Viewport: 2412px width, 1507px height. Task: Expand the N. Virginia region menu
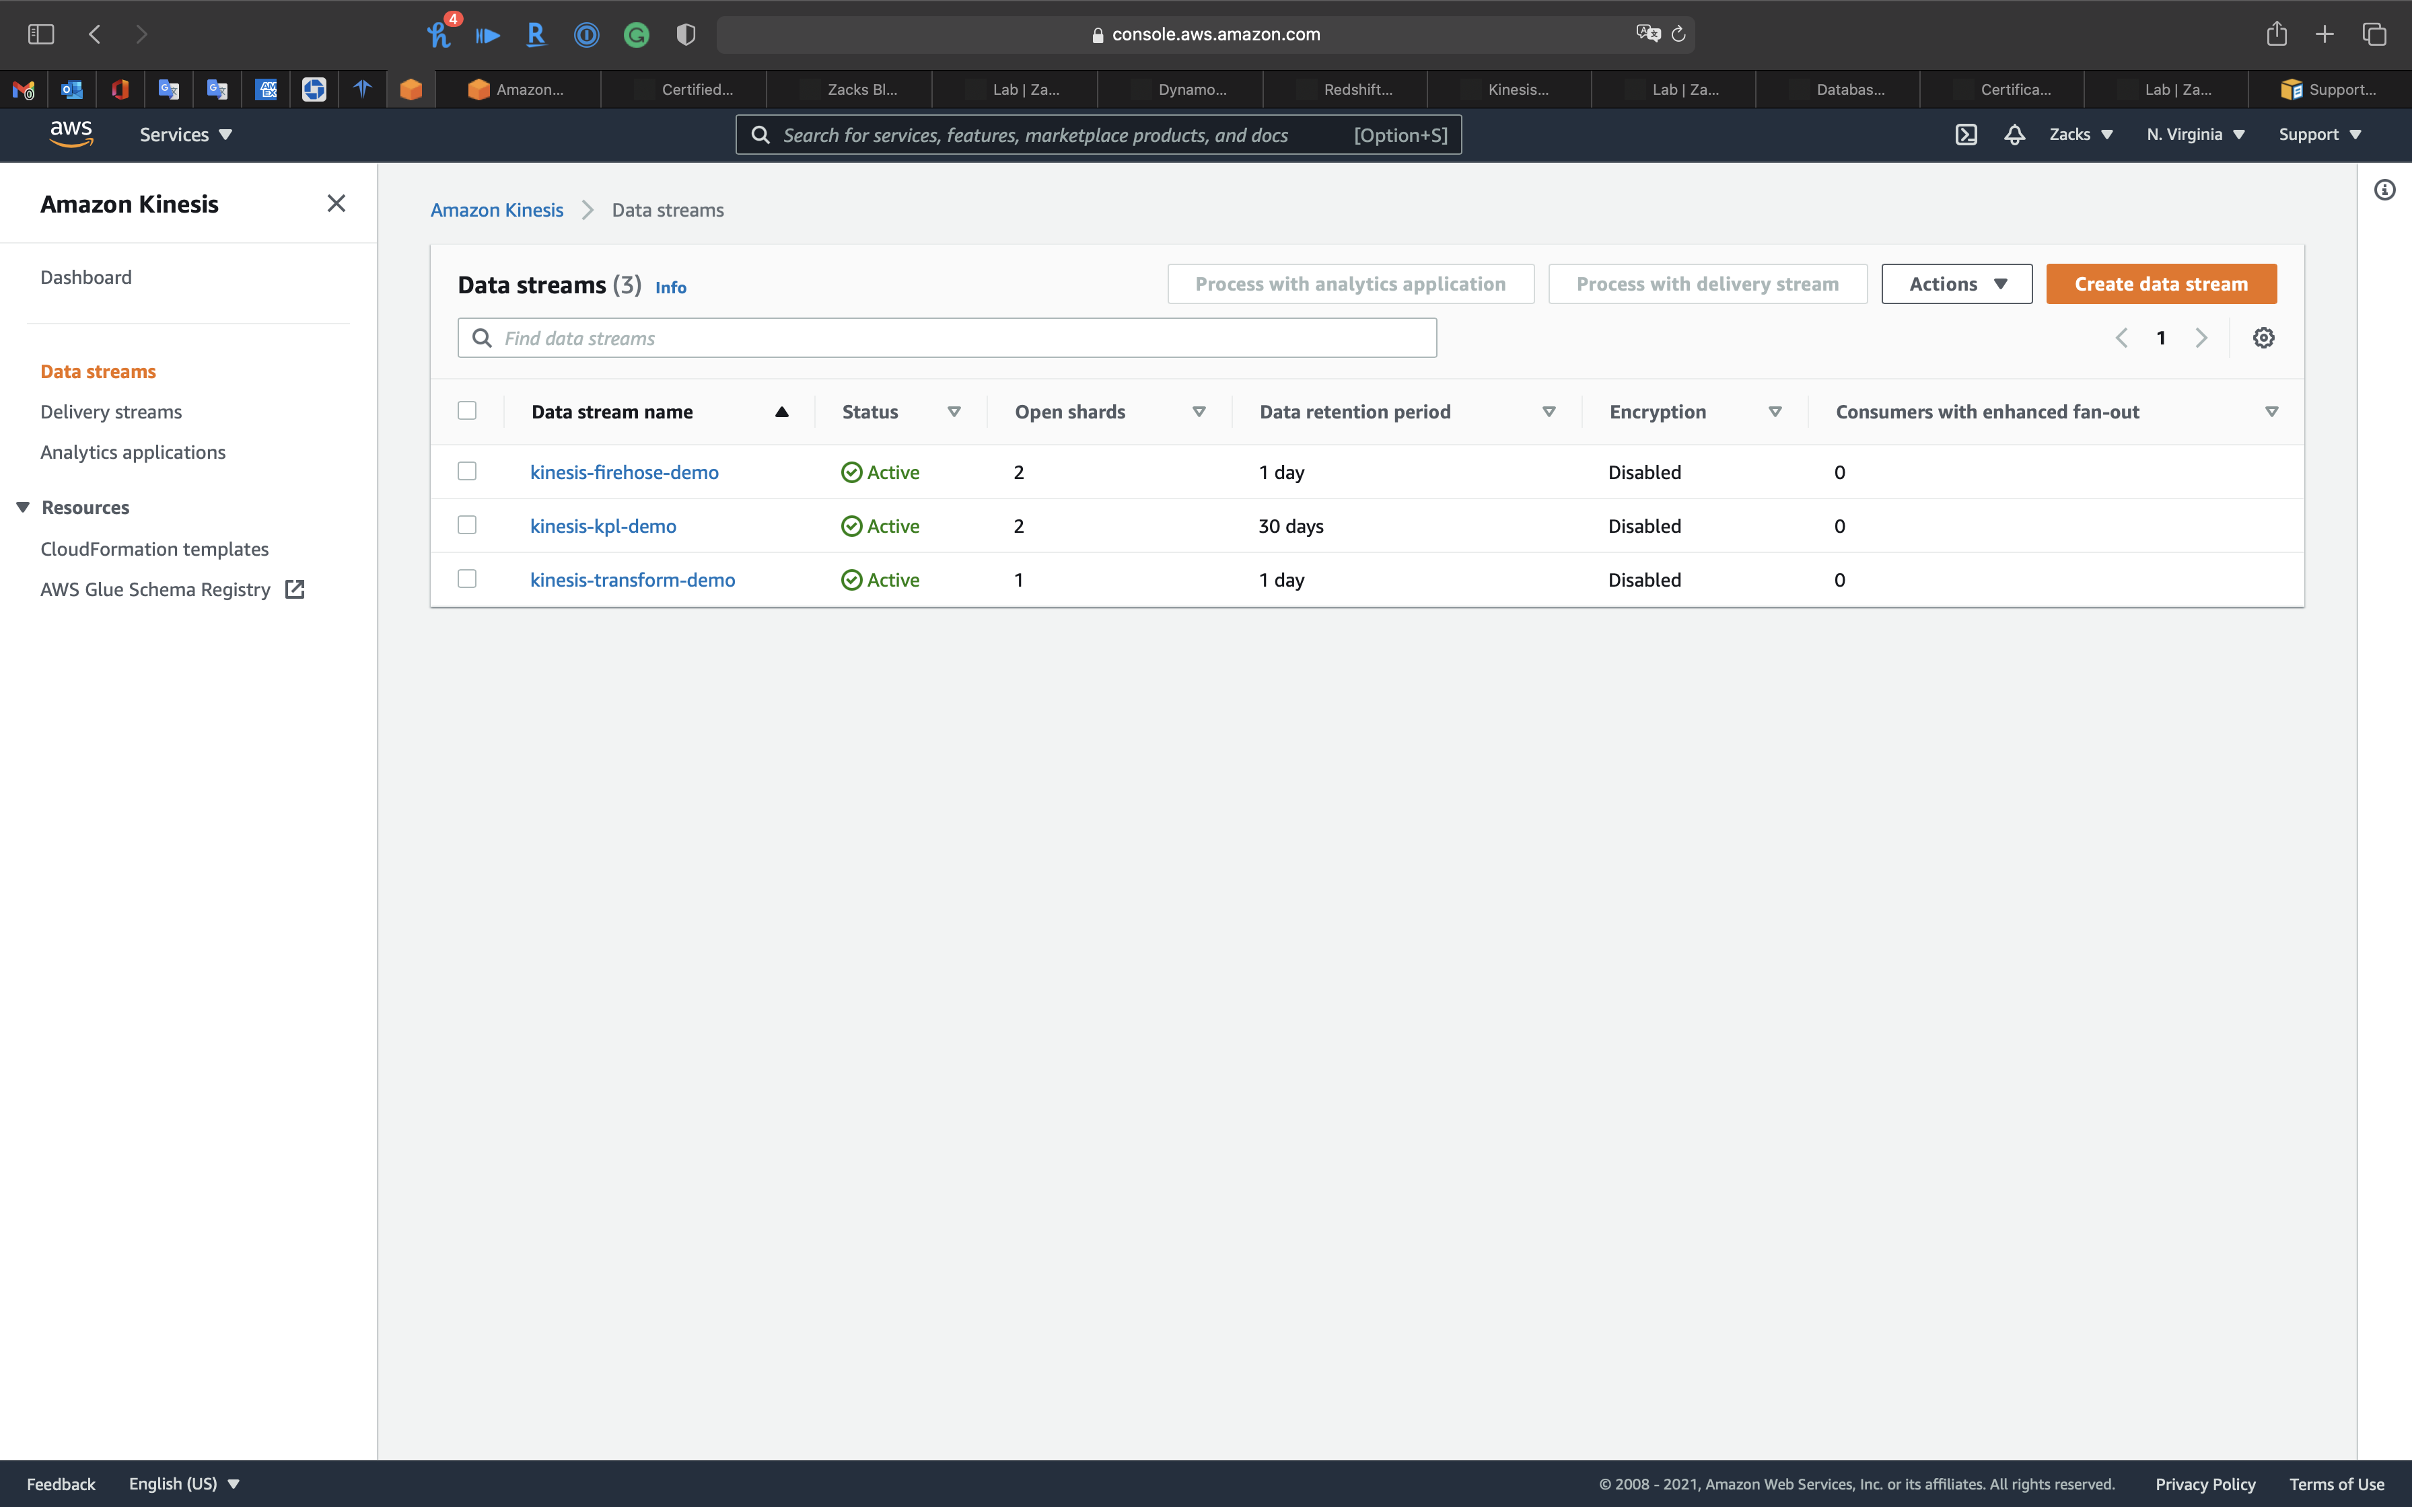[x=2195, y=135]
